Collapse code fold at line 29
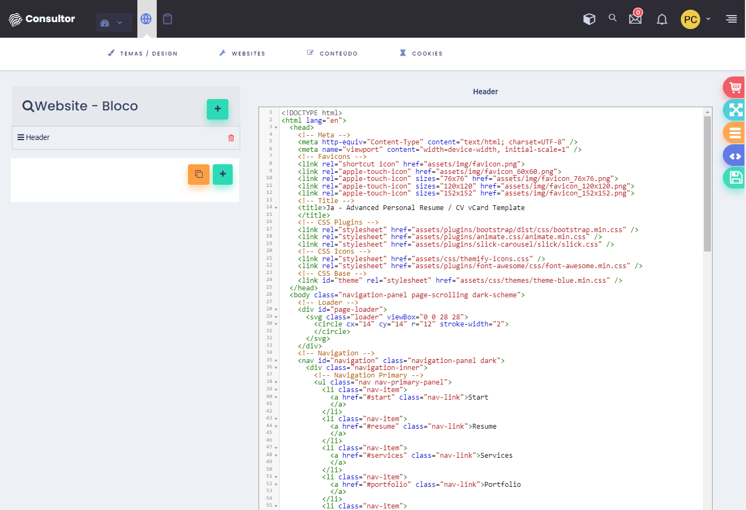The width and height of the screenshot is (746, 510). pyautogui.click(x=276, y=317)
